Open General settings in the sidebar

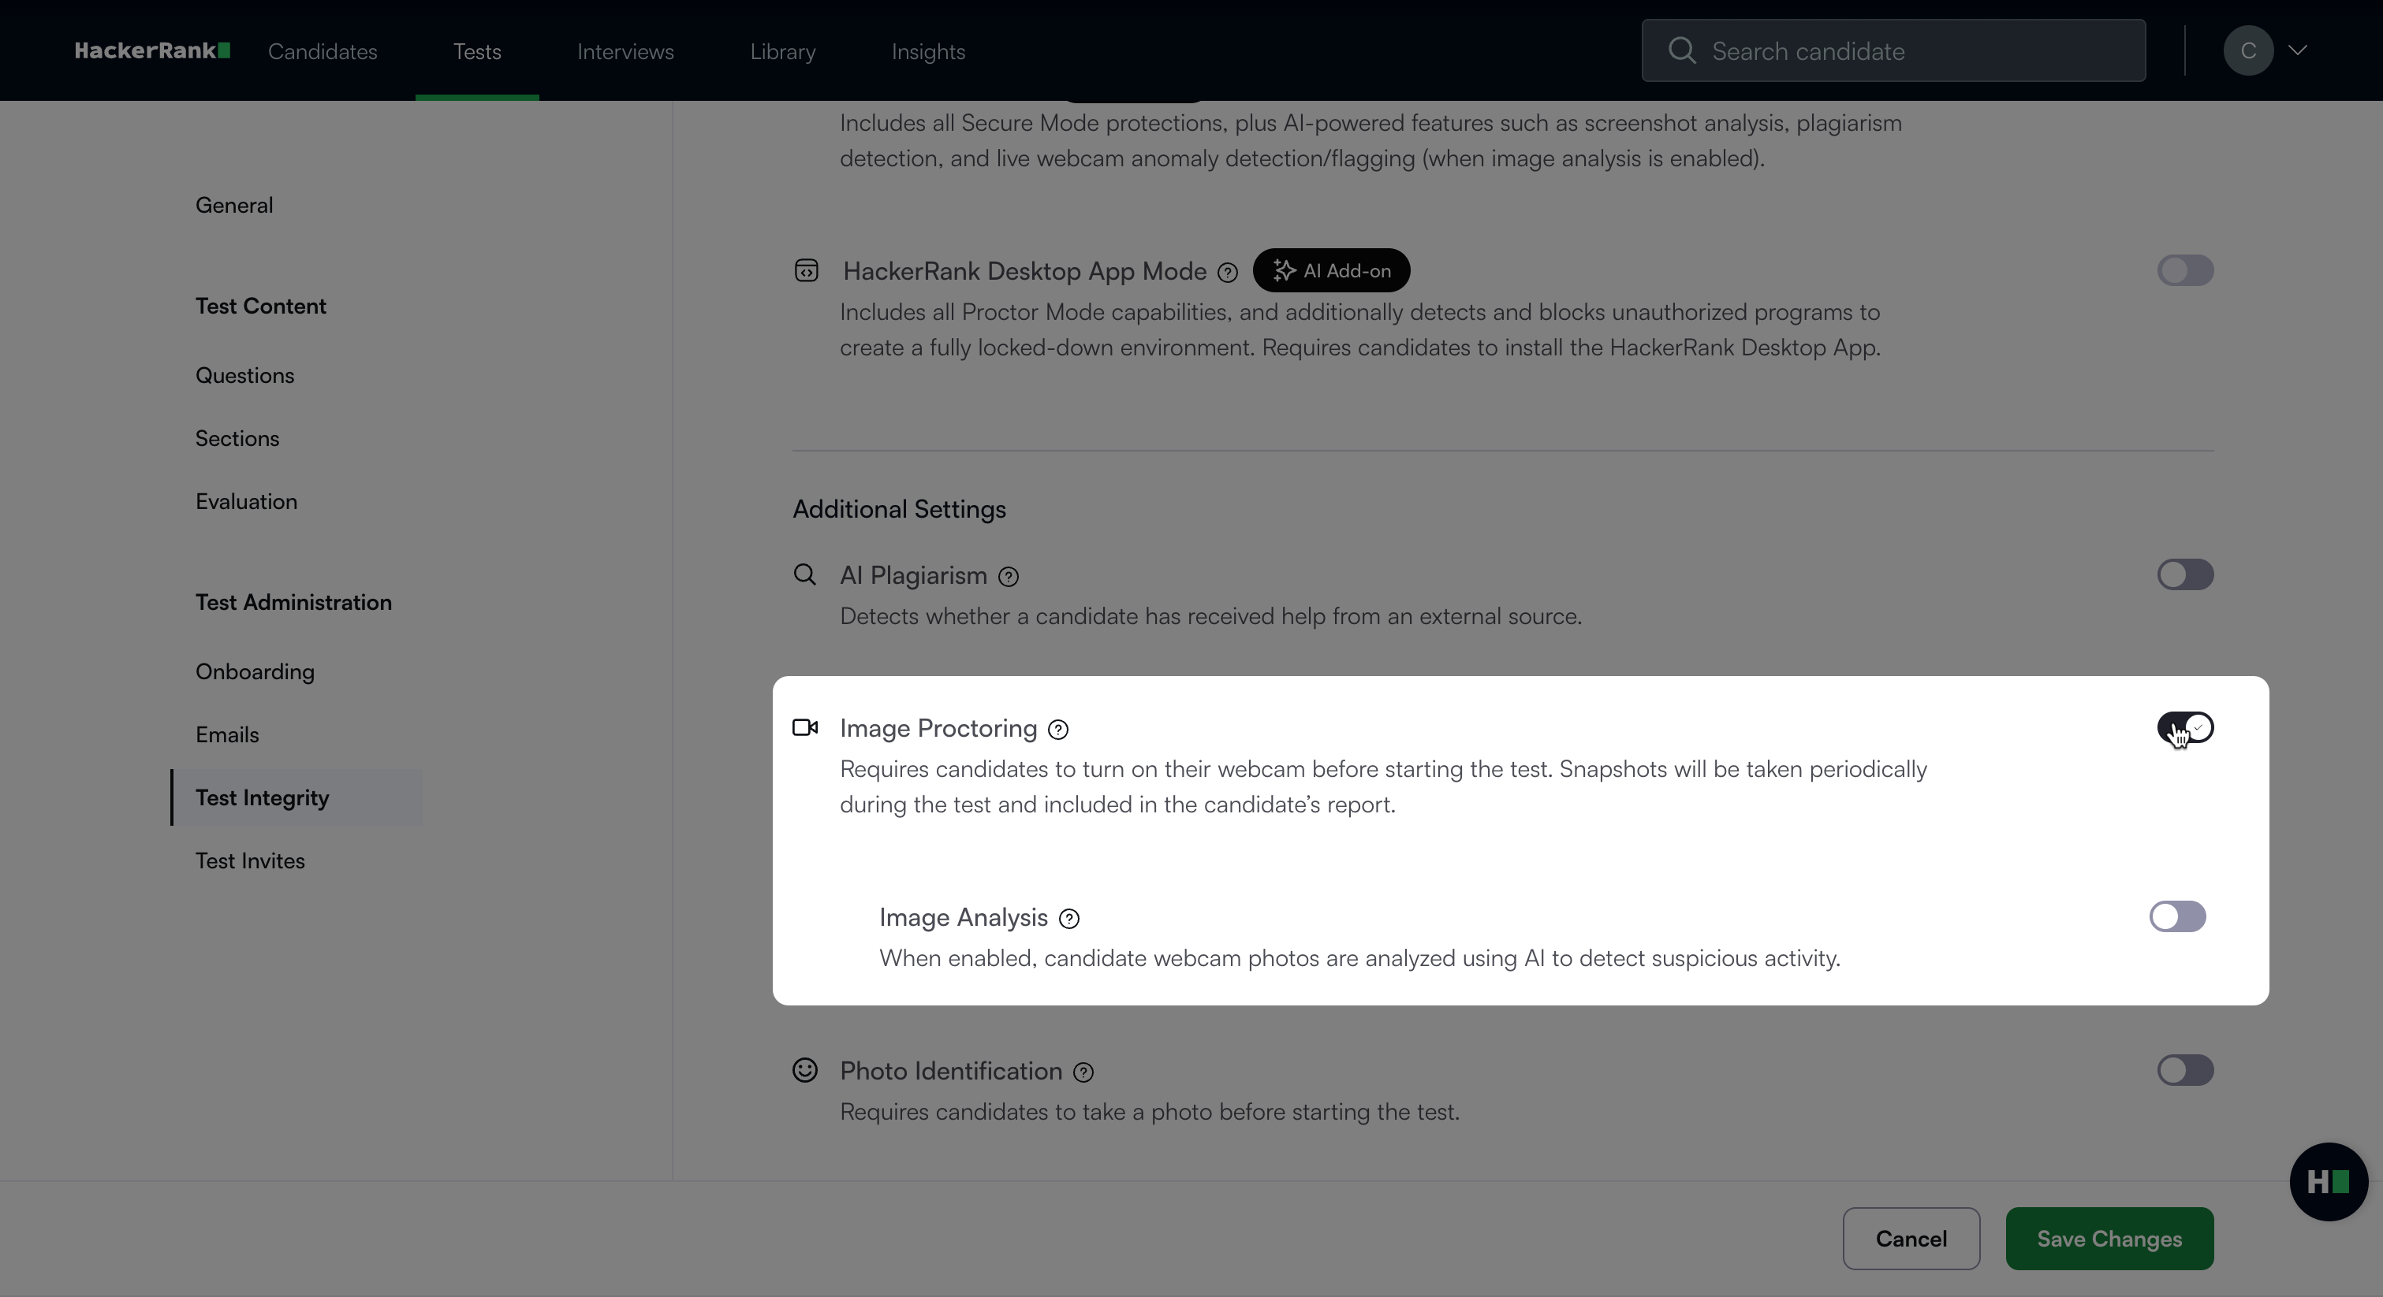[234, 205]
